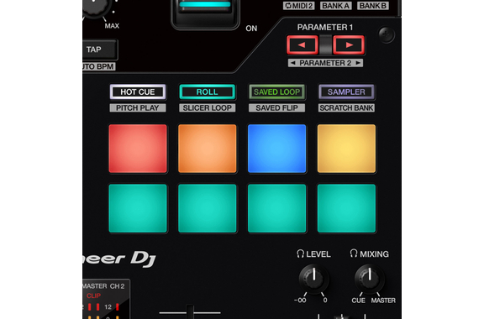Activate the ROLL pad mode

tap(207, 92)
